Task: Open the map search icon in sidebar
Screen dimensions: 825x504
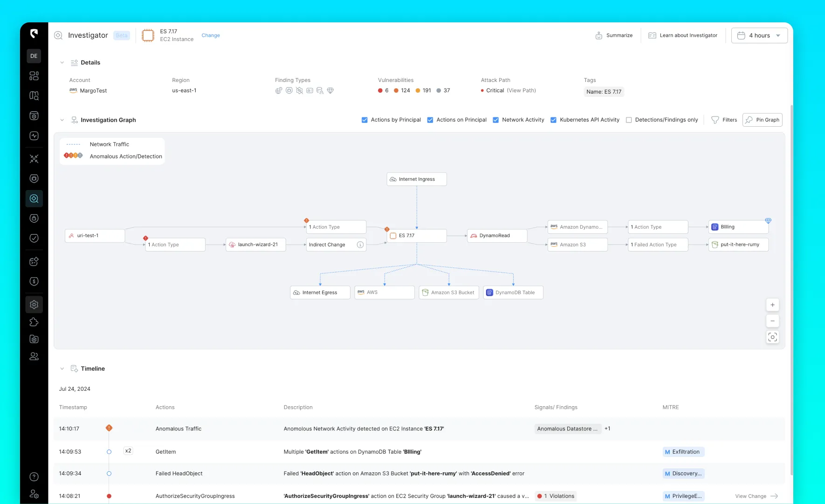Action: [34, 95]
